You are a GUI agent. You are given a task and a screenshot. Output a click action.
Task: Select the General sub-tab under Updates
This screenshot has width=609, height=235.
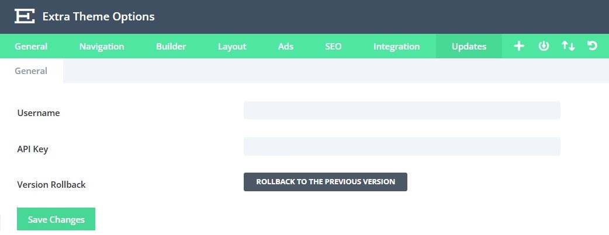coord(31,71)
